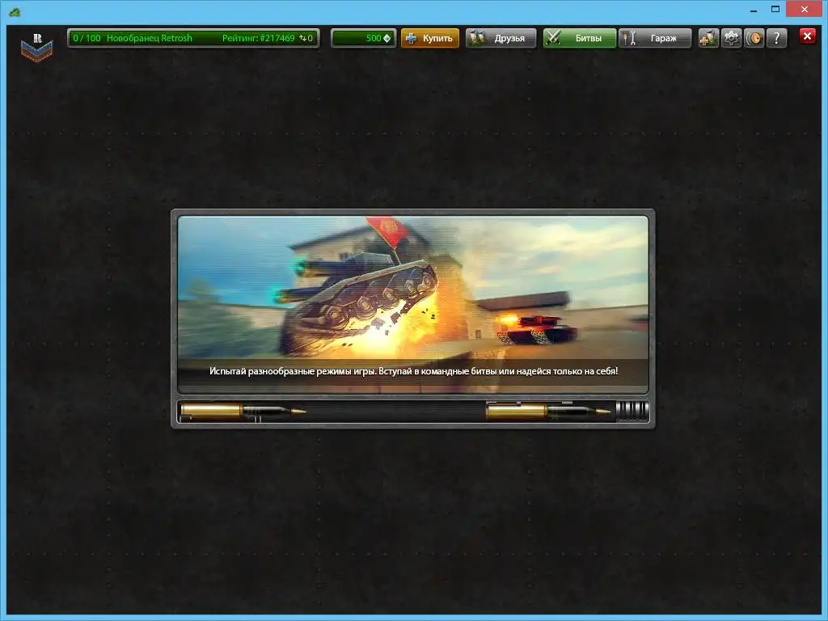This screenshot has height=621, width=828.
Task: Click the red X exit button
Action: point(808,36)
